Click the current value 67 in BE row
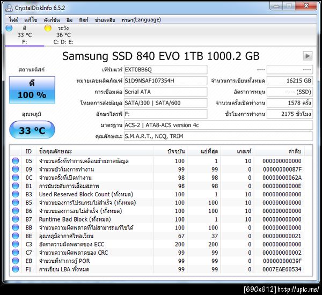Image resolution: width=322 pixels, height=295 pixels. 181,236
